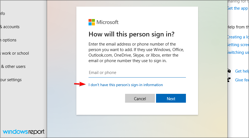Screen dimensions: 249x138
Task: Open the "nfo" sidebar item
Action: coord(2,14)
